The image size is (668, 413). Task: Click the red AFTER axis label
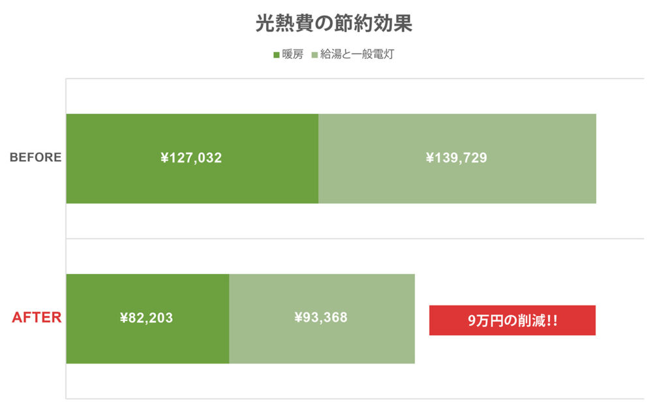tap(37, 318)
